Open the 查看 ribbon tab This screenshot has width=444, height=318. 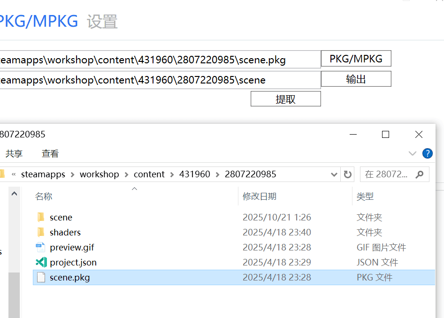50,153
